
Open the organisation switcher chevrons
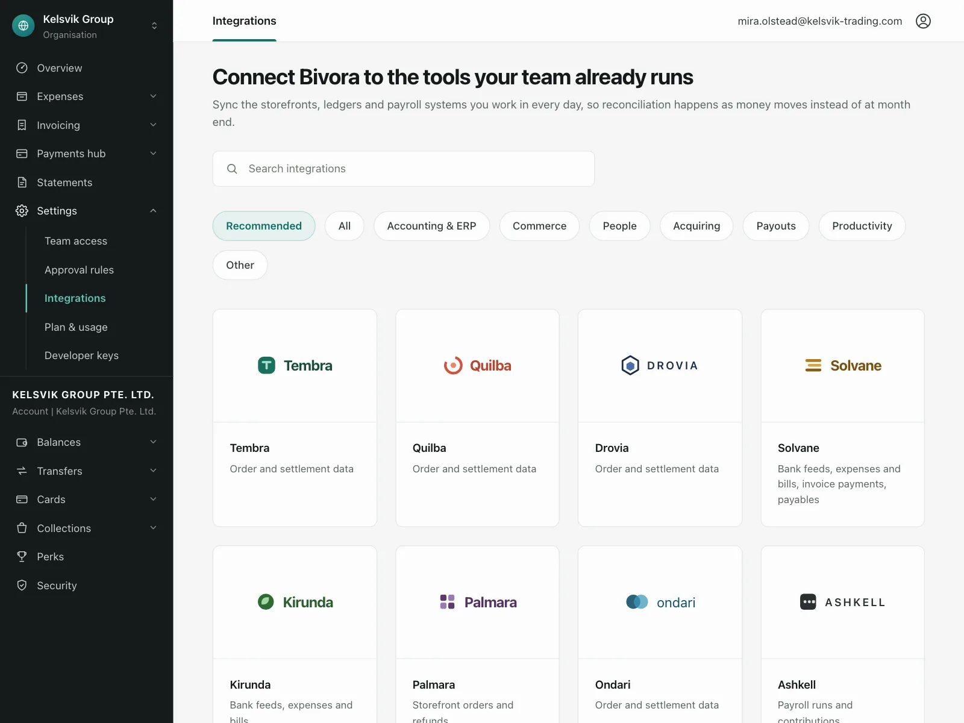click(x=154, y=26)
